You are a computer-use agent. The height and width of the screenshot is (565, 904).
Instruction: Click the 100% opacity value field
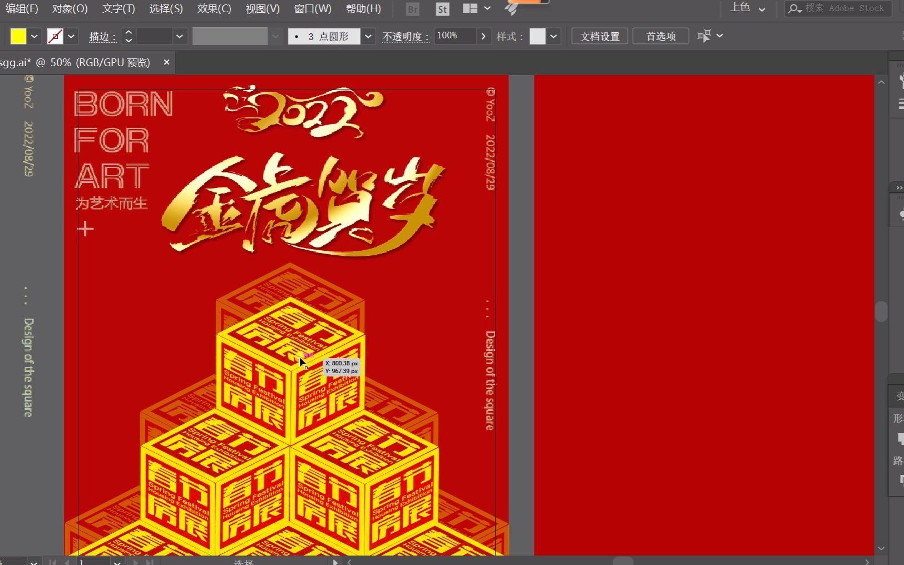pos(455,36)
